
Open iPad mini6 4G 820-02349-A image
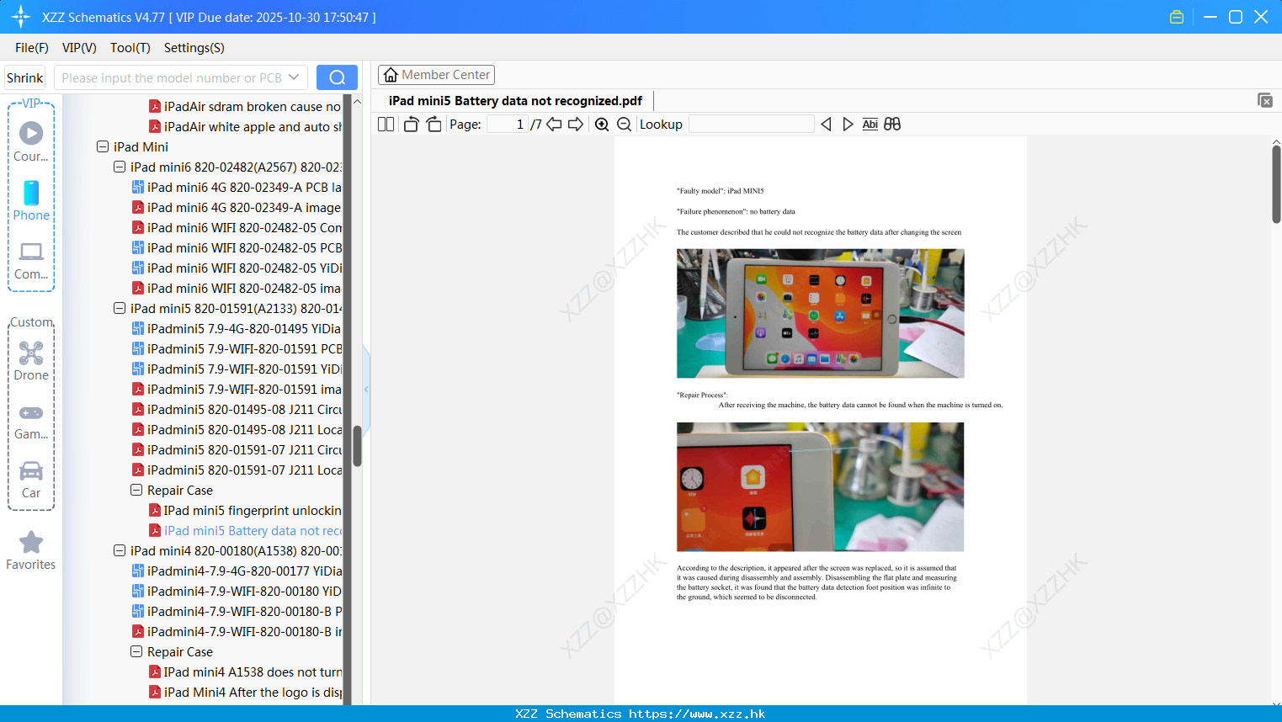pos(237,207)
